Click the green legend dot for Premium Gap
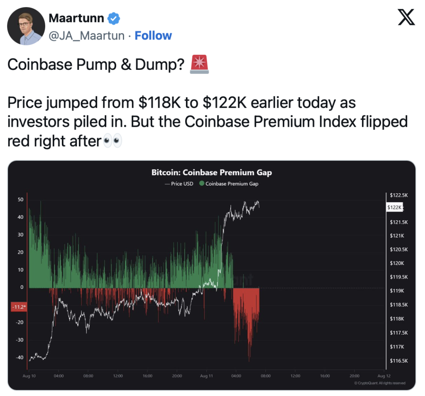This screenshot has width=425, height=396. click(x=202, y=184)
